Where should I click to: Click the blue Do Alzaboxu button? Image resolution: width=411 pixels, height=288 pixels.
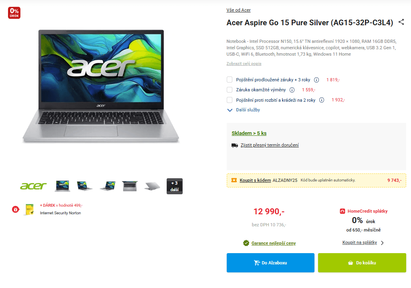pyautogui.click(x=270, y=263)
